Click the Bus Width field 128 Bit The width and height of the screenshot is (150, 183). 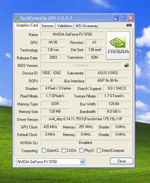pyautogui.click(x=114, y=104)
